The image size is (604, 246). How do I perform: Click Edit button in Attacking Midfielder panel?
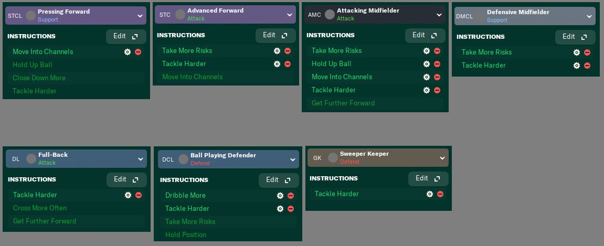pyautogui.click(x=425, y=35)
